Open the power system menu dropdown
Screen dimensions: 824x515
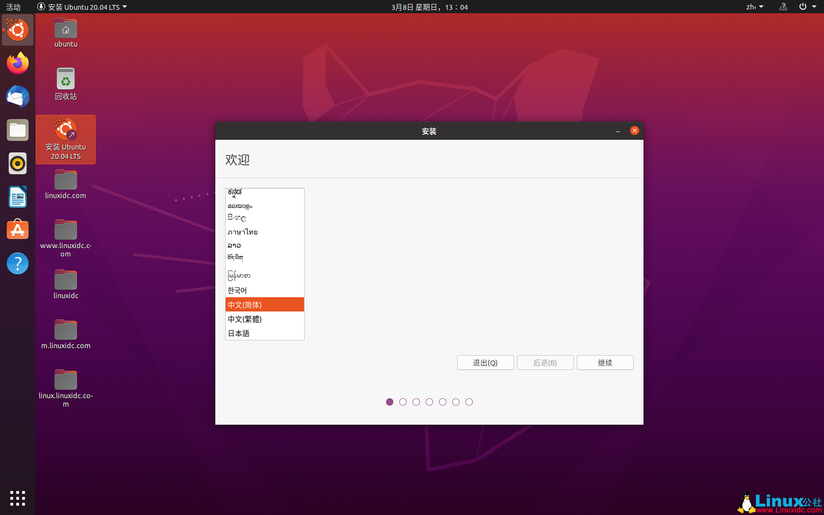[806, 7]
